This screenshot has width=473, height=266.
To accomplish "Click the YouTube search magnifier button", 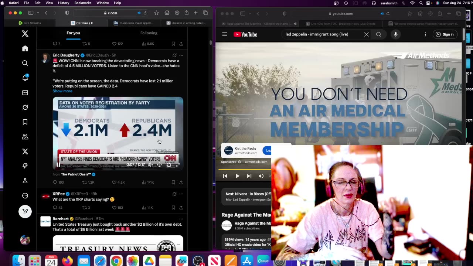I will point(378,34).
